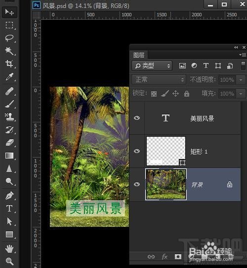This screenshot has width=247, height=268.
Task: Click the link layers icon
Action: point(151,257)
